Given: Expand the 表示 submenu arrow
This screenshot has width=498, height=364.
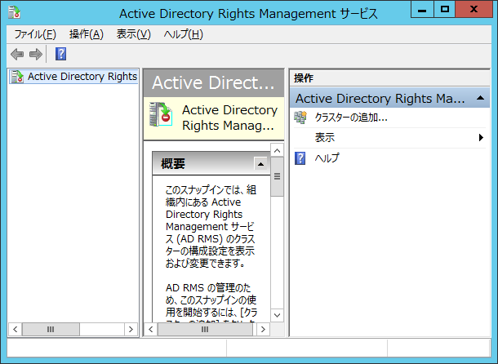Looking at the screenshot, I should point(481,138).
